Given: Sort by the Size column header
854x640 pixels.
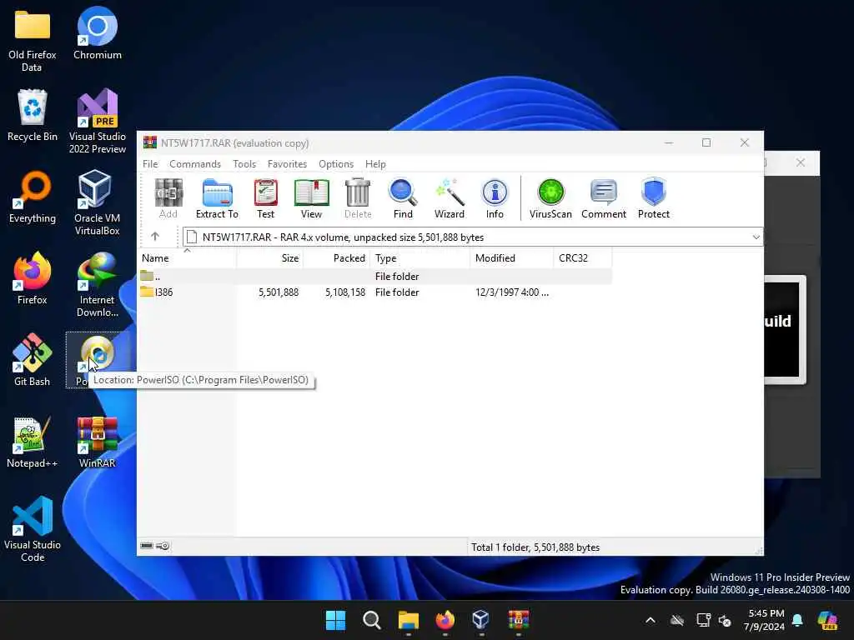Looking at the screenshot, I should (269, 258).
